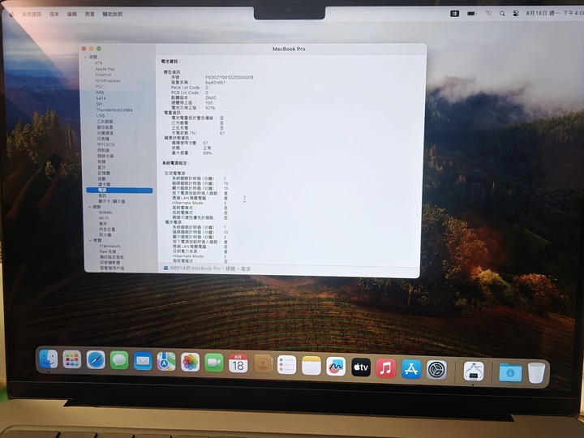Viewport: 584px width, 438px height.
Task: Open Photos app in the Dock
Action: tap(191, 363)
